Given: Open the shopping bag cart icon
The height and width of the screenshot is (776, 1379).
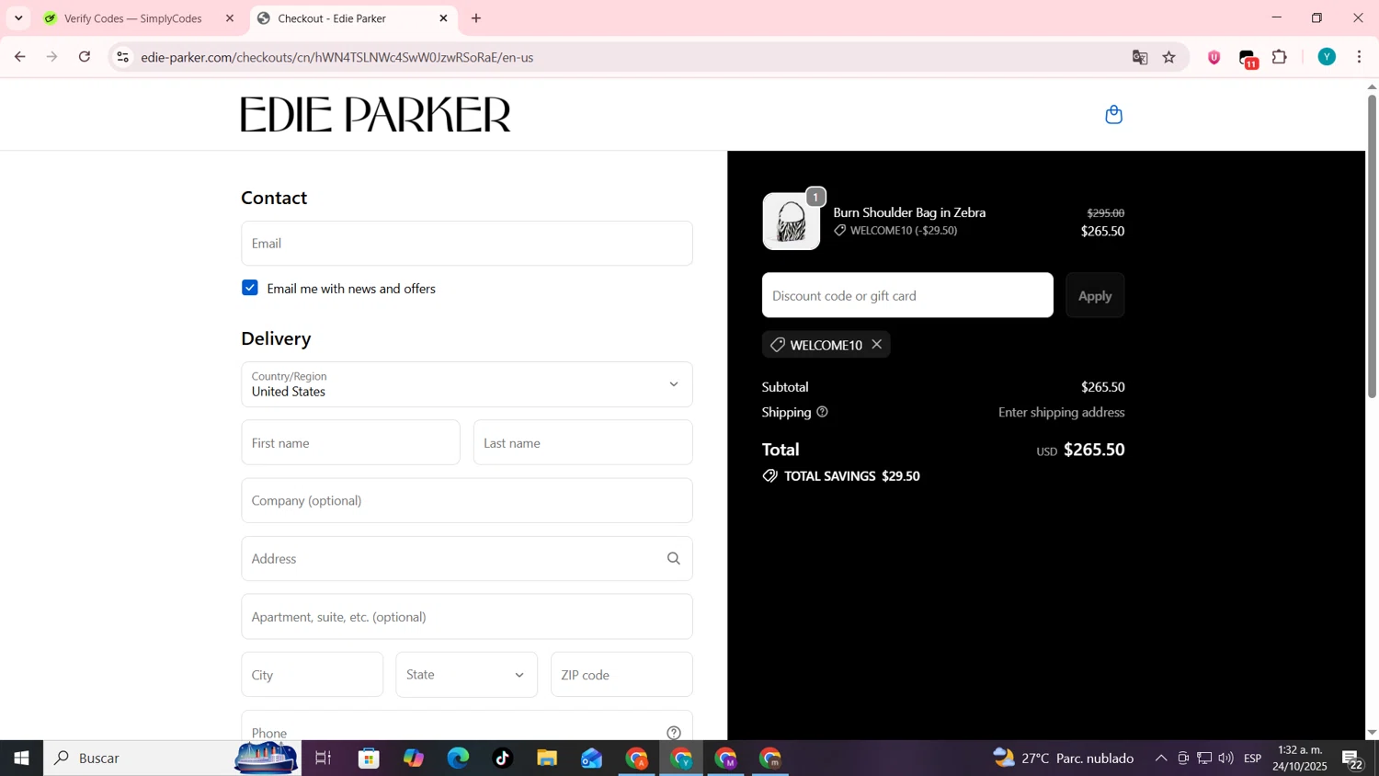Looking at the screenshot, I should (x=1113, y=115).
